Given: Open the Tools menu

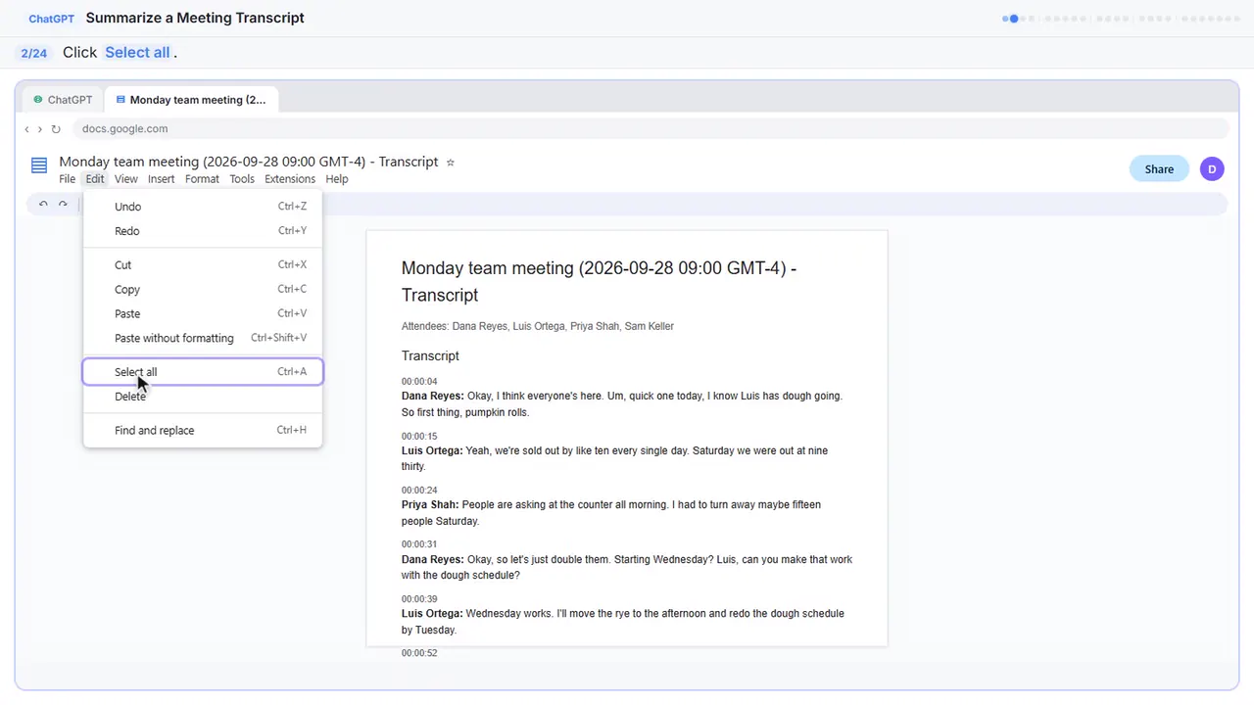Looking at the screenshot, I should coord(242,179).
